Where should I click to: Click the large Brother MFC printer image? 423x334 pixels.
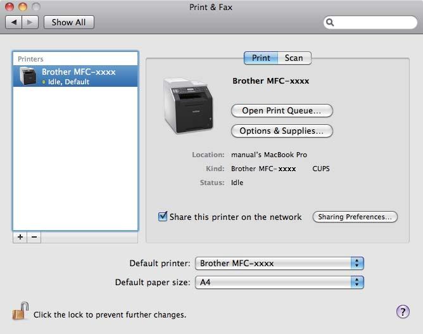pos(189,106)
